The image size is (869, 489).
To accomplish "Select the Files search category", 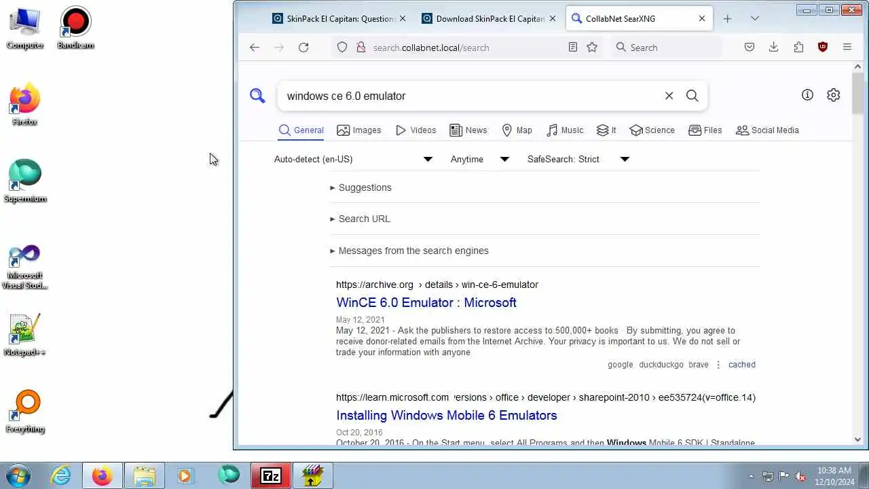I will tap(705, 130).
